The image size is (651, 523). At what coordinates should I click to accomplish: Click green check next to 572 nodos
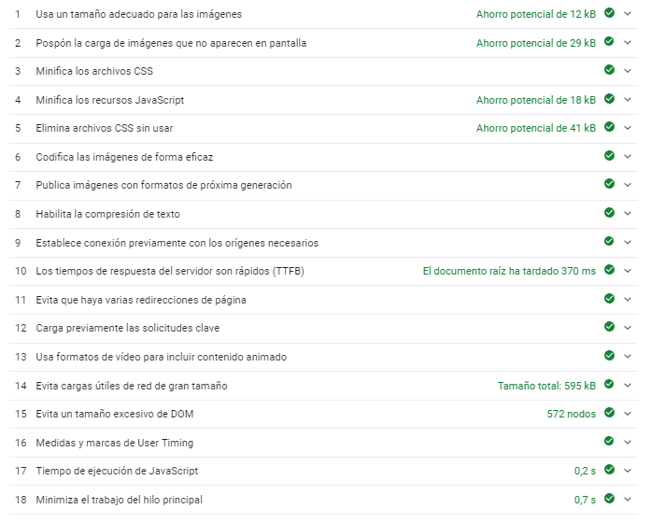coord(609,414)
